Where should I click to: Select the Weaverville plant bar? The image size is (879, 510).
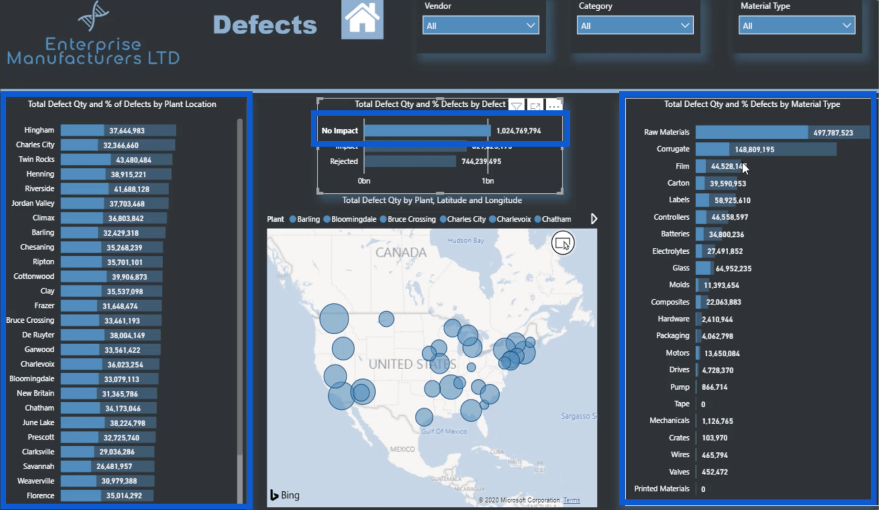pyautogui.click(x=107, y=481)
